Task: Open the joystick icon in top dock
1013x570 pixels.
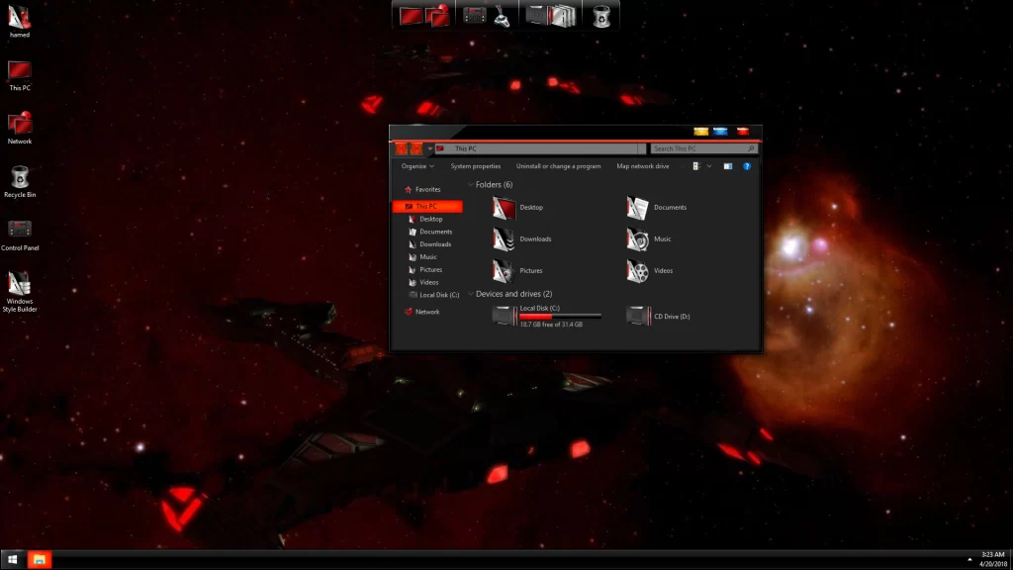Action: point(503,15)
